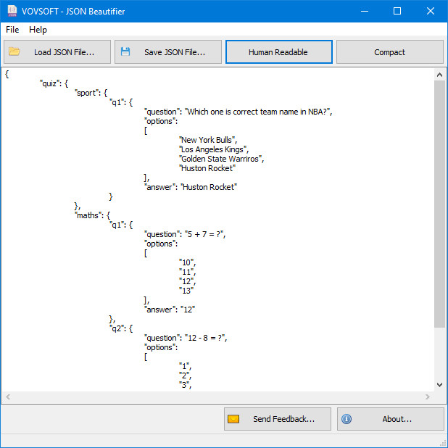This screenshot has width=448, height=448.
Task: Click the resize grip in the status bar corner
Action: [444, 444]
